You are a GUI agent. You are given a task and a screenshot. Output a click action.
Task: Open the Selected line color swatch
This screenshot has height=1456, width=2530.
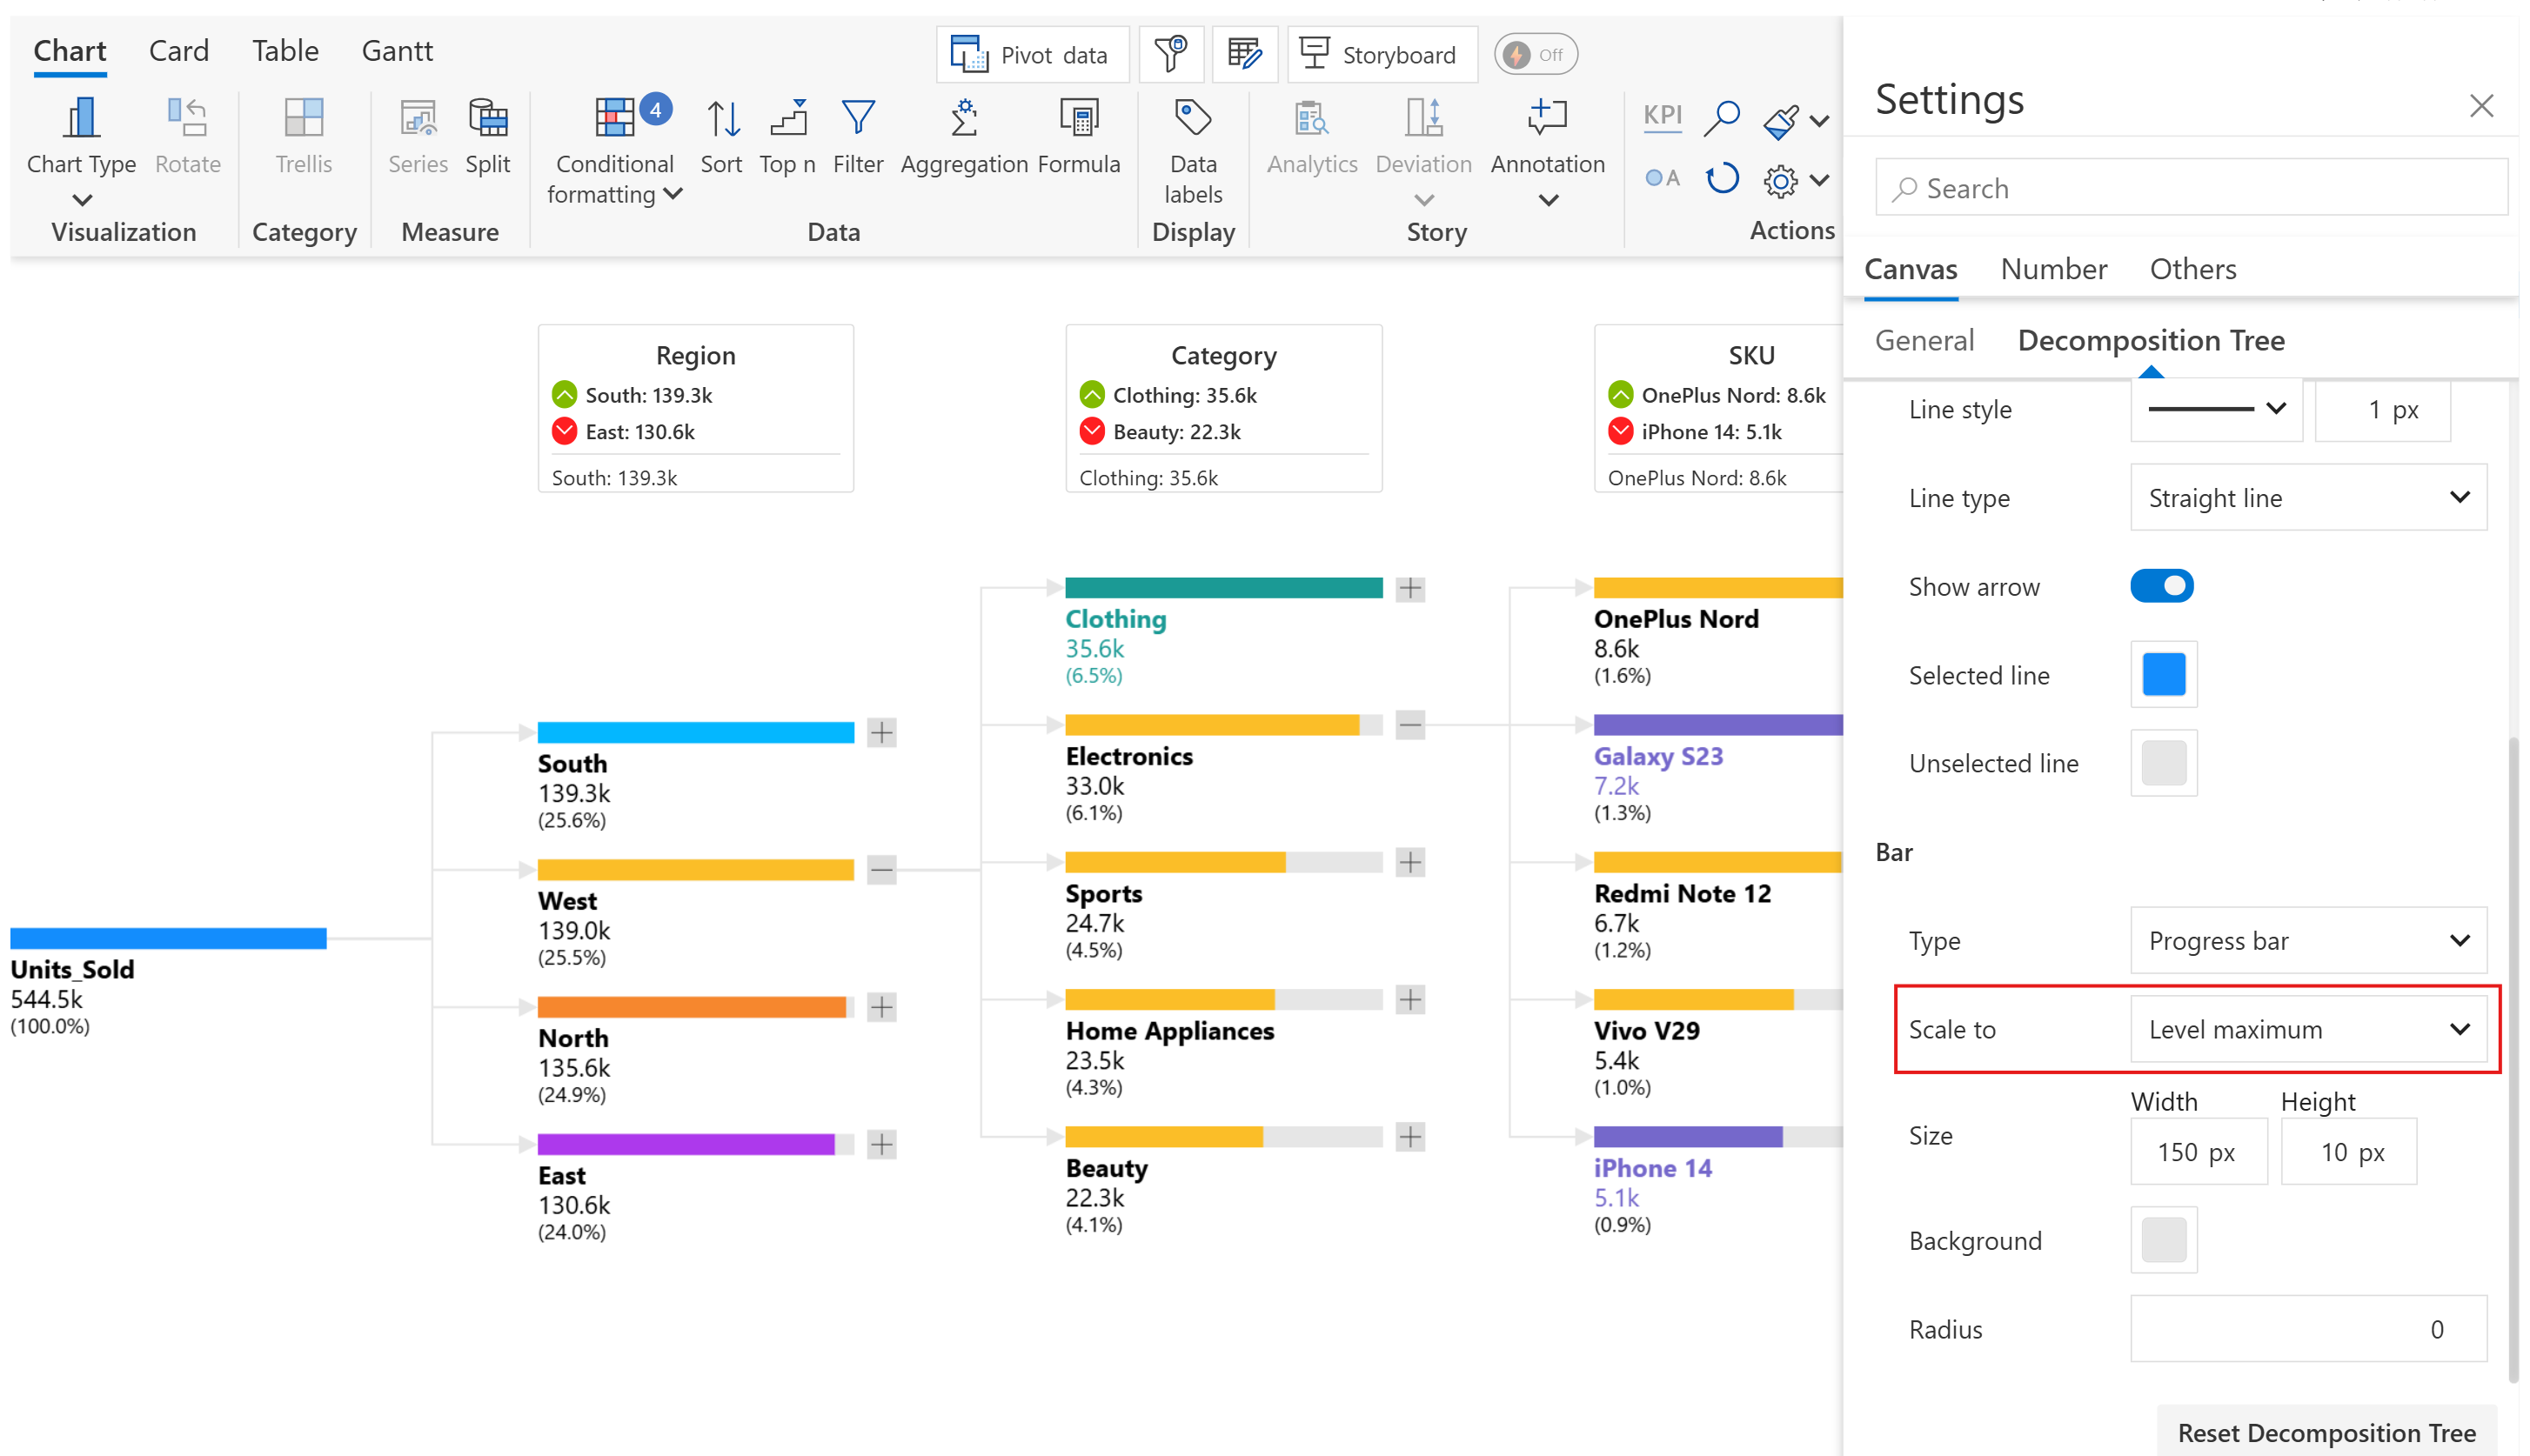[2163, 675]
